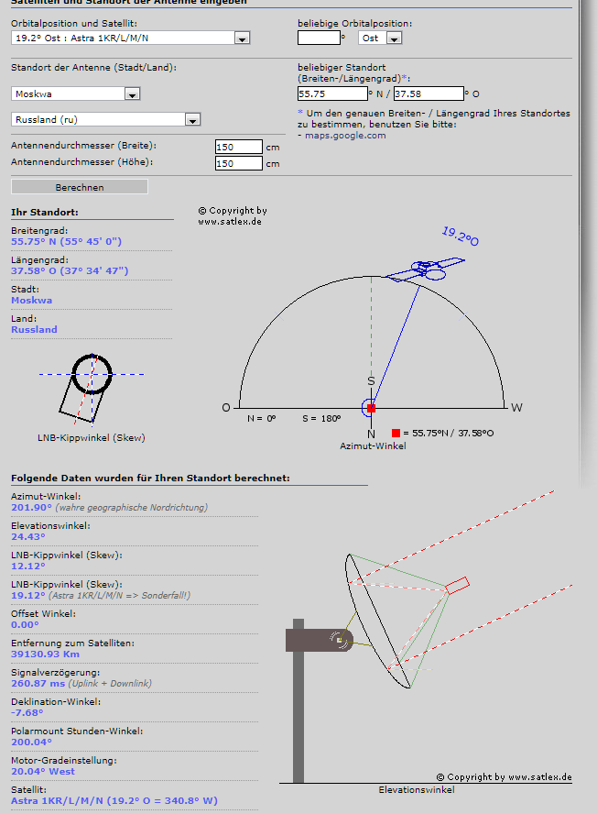Click the red location marker on azimuth diagram
The height and width of the screenshot is (814, 597).
click(x=371, y=408)
